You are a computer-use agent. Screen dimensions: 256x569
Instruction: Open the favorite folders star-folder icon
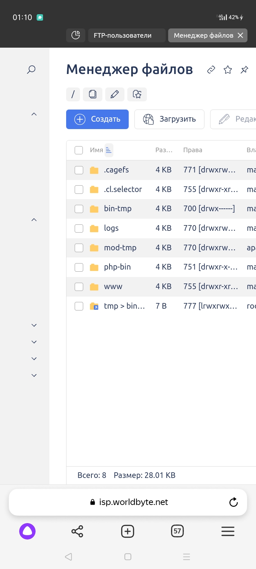click(x=137, y=94)
